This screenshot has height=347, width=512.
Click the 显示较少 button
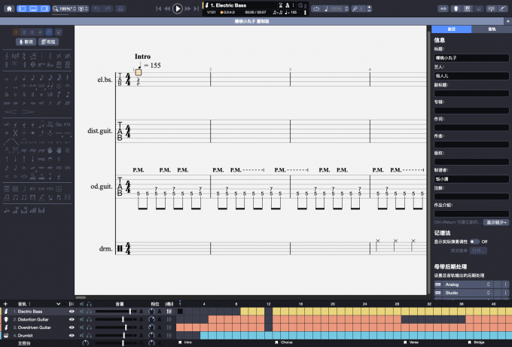tap(498, 222)
